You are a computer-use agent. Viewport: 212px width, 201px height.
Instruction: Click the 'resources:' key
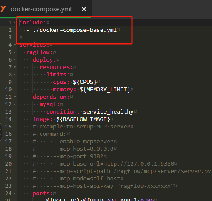click(x=56, y=67)
